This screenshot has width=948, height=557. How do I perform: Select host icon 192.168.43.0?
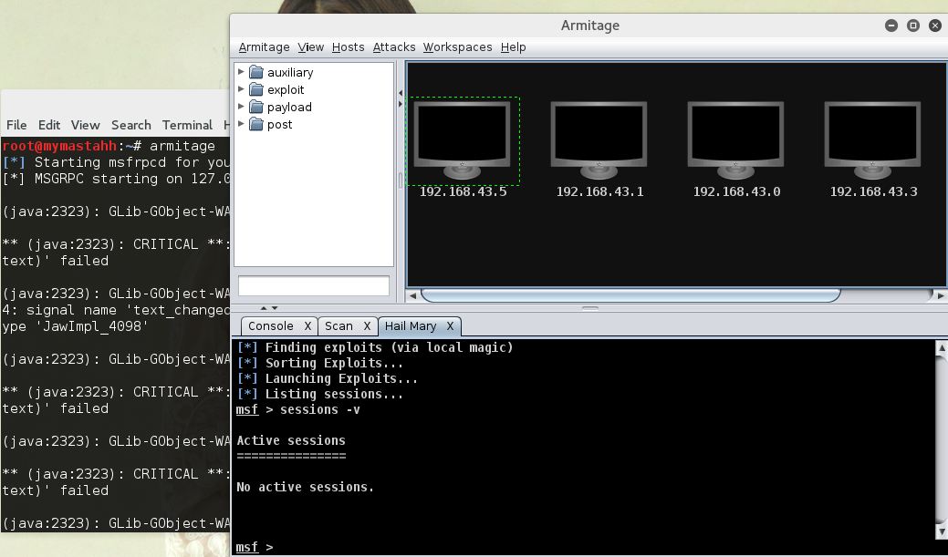(735, 140)
